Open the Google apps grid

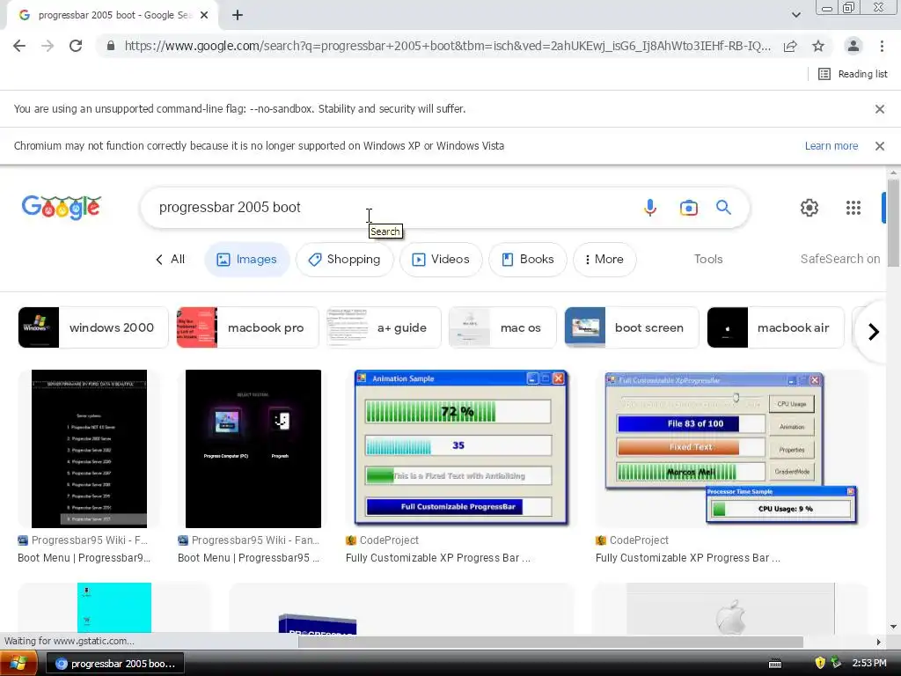click(x=853, y=208)
